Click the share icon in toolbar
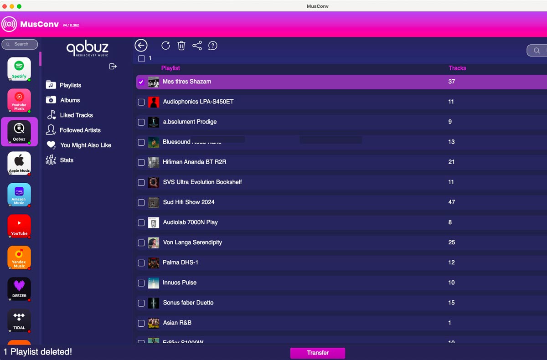The width and height of the screenshot is (547, 360). click(197, 45)
